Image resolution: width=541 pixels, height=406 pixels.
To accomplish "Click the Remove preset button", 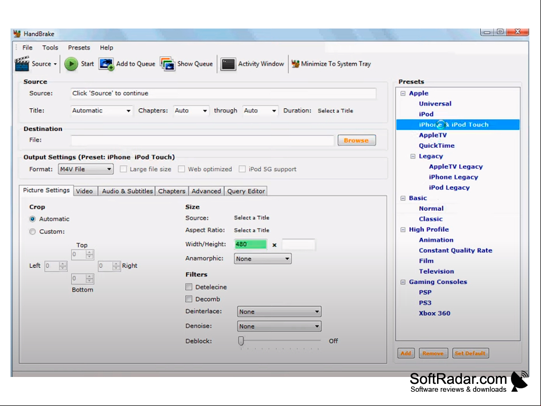I will pos(433,353).
